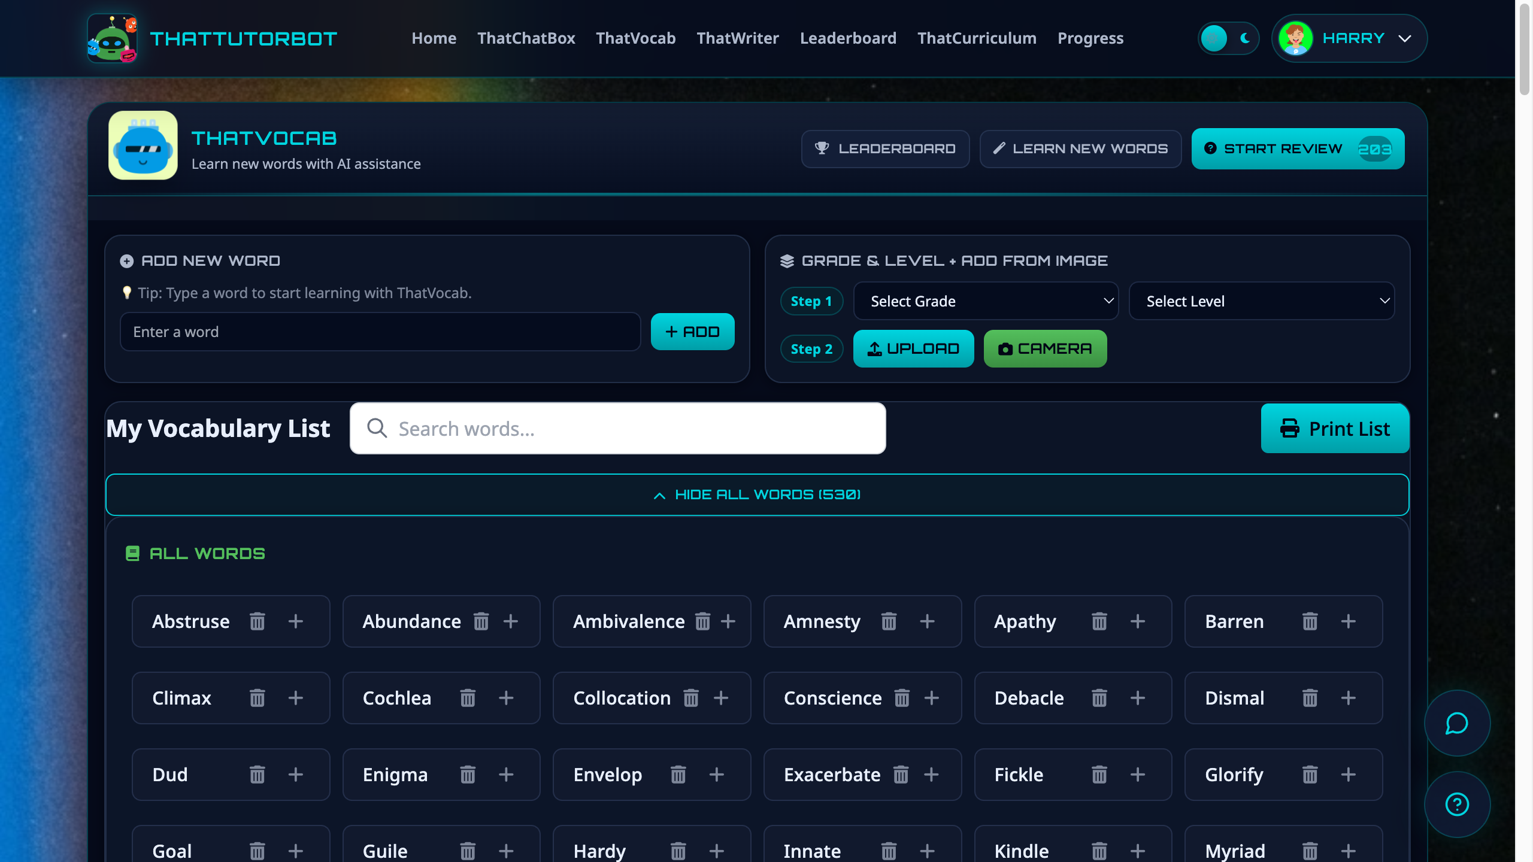The image size is (1533, 862).
Task: Click the green Camera button
Action: tap(1046, 348)
